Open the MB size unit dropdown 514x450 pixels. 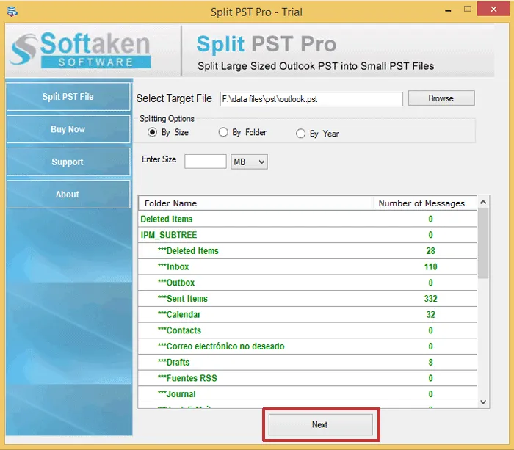[249, 162]
